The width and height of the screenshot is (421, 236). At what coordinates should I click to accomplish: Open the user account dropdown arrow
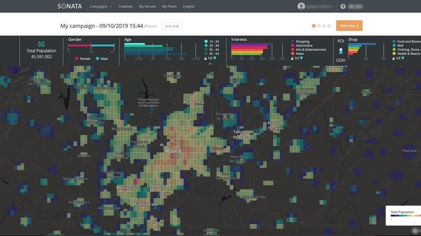332,7
